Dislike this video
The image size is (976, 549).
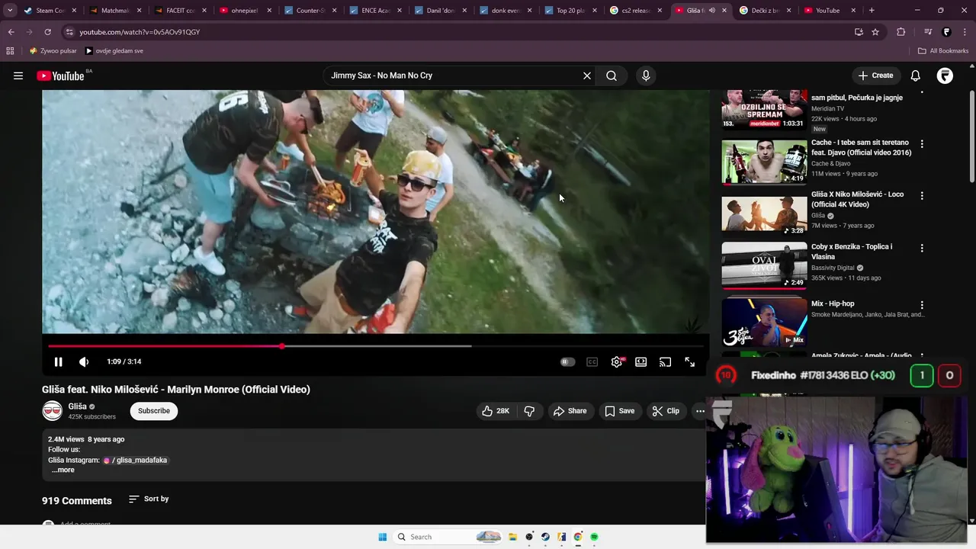[529, 411]
